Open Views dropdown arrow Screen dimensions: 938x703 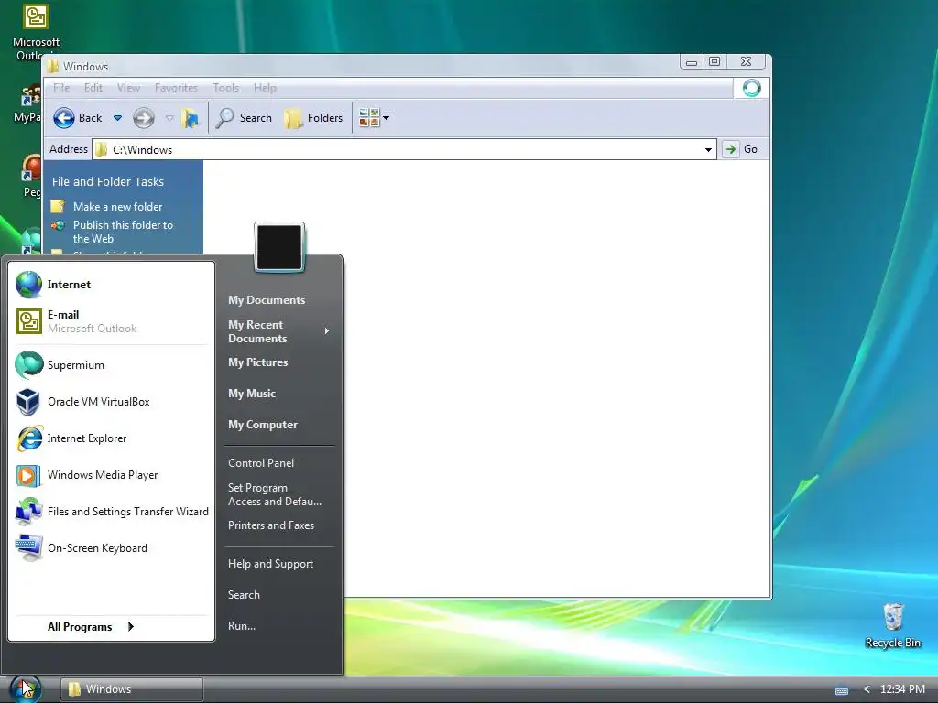tap(386, 118)
